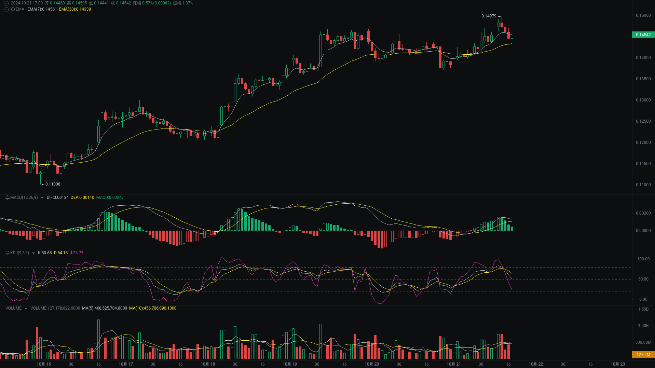655x368 pixels.
Task: Click the magenta J:23.77 readout
Action: [x=77, y=253]
